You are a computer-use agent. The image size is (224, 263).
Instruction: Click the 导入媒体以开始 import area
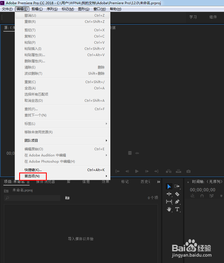coord(81,239)
